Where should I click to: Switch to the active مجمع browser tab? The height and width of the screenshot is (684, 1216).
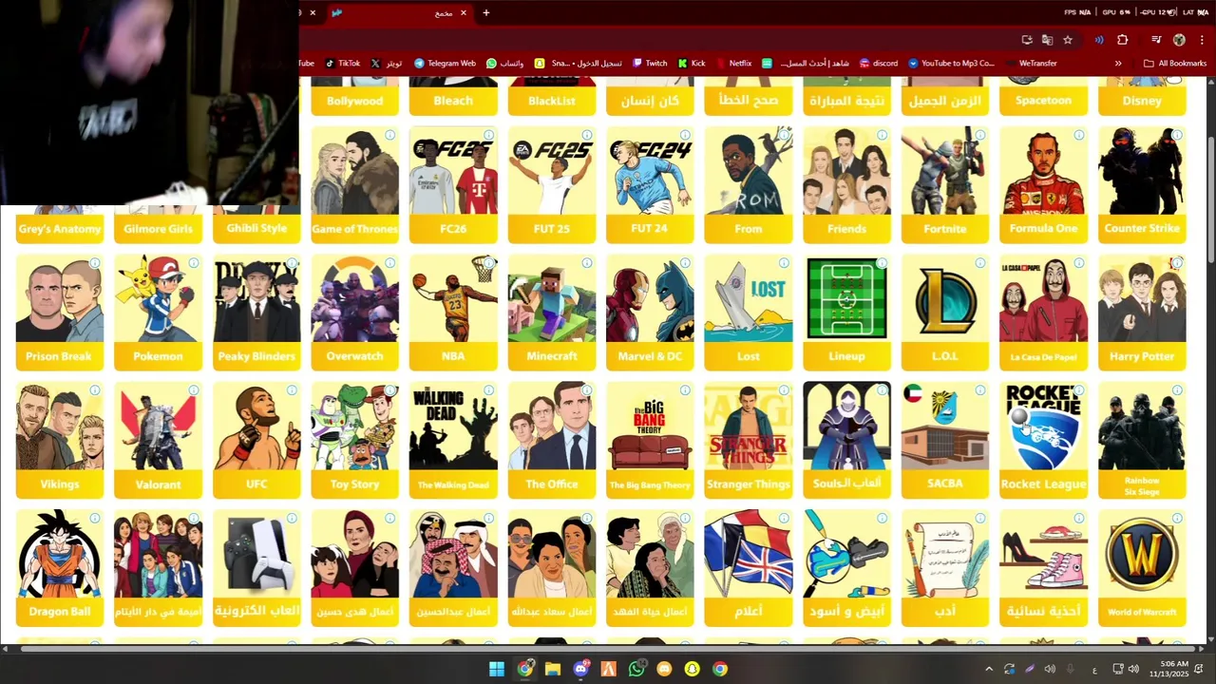(399, 12)
